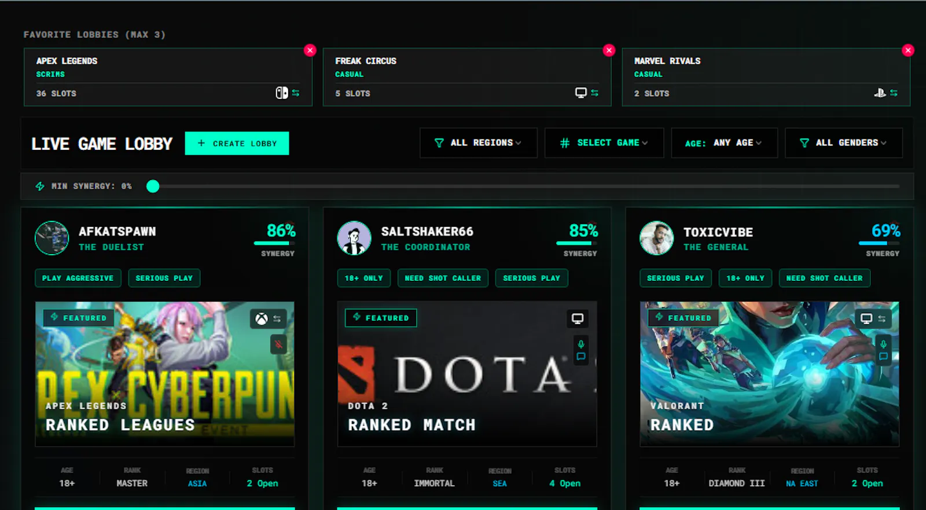Click PC monitor icon on Valorant card
This screenshot has height=510, width=926.
866,319
